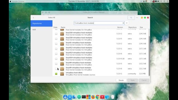Open the anchor icon in the dock

tap(65, 97)
